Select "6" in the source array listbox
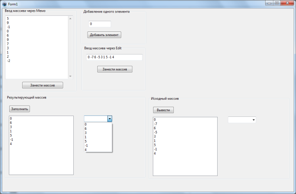The height and width of the screenshot is (194, 296). 185,128
